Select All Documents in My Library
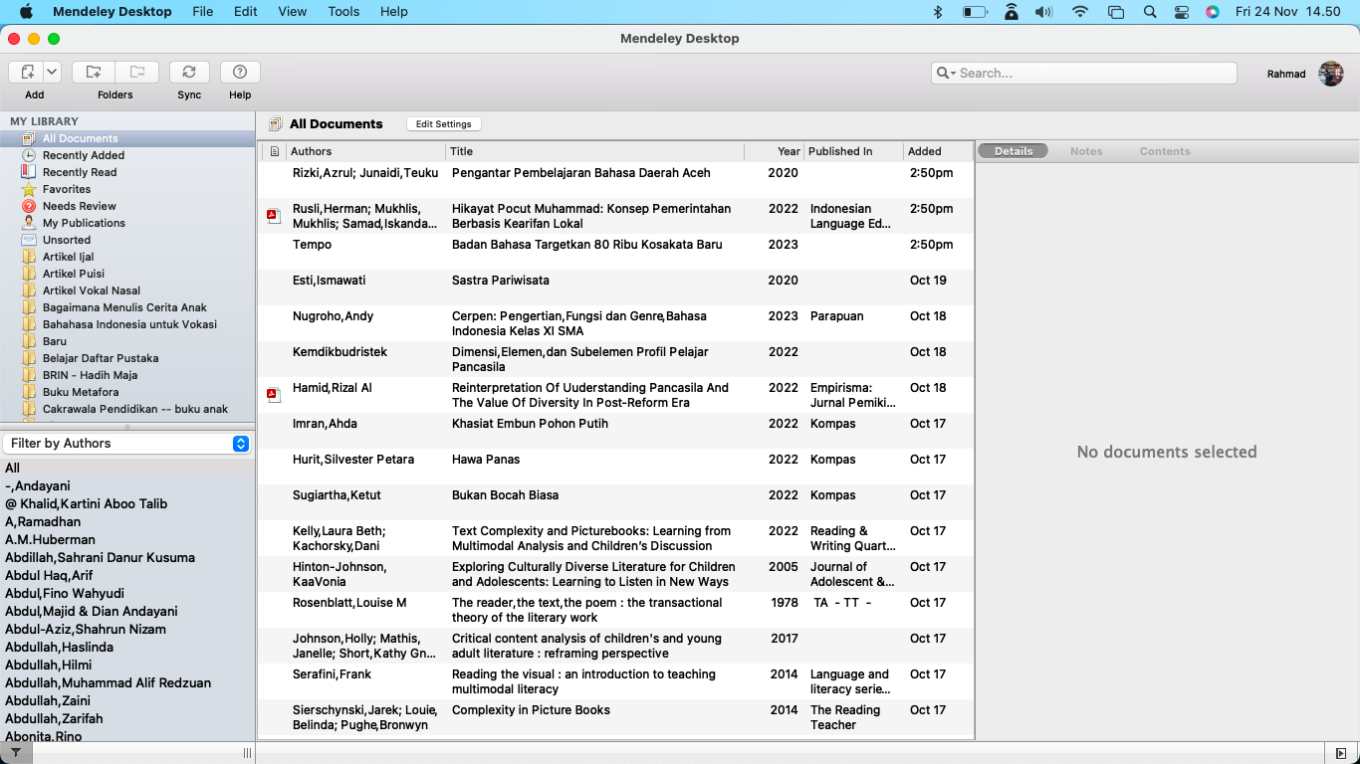The height and width of the screenshot is (764, 1360). (x=127, y=138)
